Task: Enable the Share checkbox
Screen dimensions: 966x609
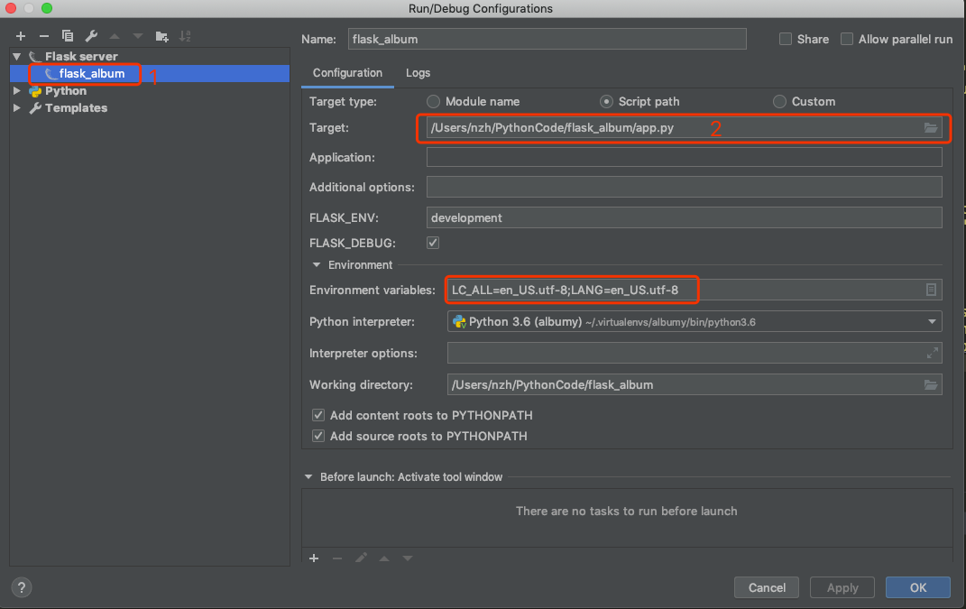Action: pos(786,39)
